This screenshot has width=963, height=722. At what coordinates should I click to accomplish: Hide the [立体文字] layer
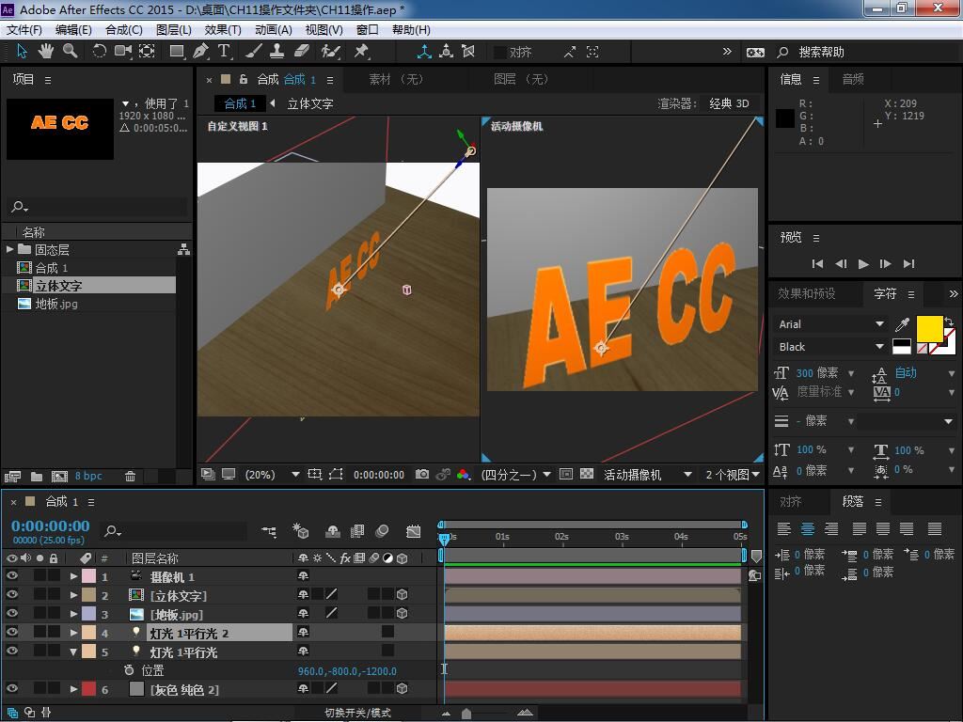(x=11, y=594)
